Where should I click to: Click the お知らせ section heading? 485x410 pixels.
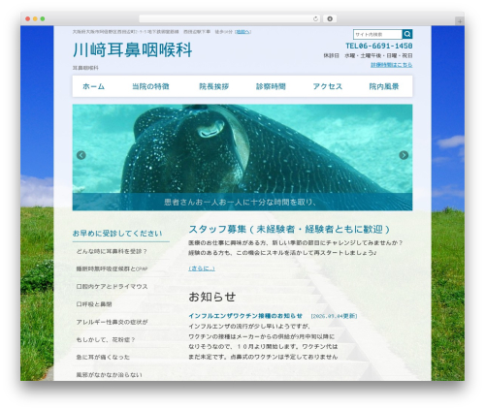tap(212, 297)
